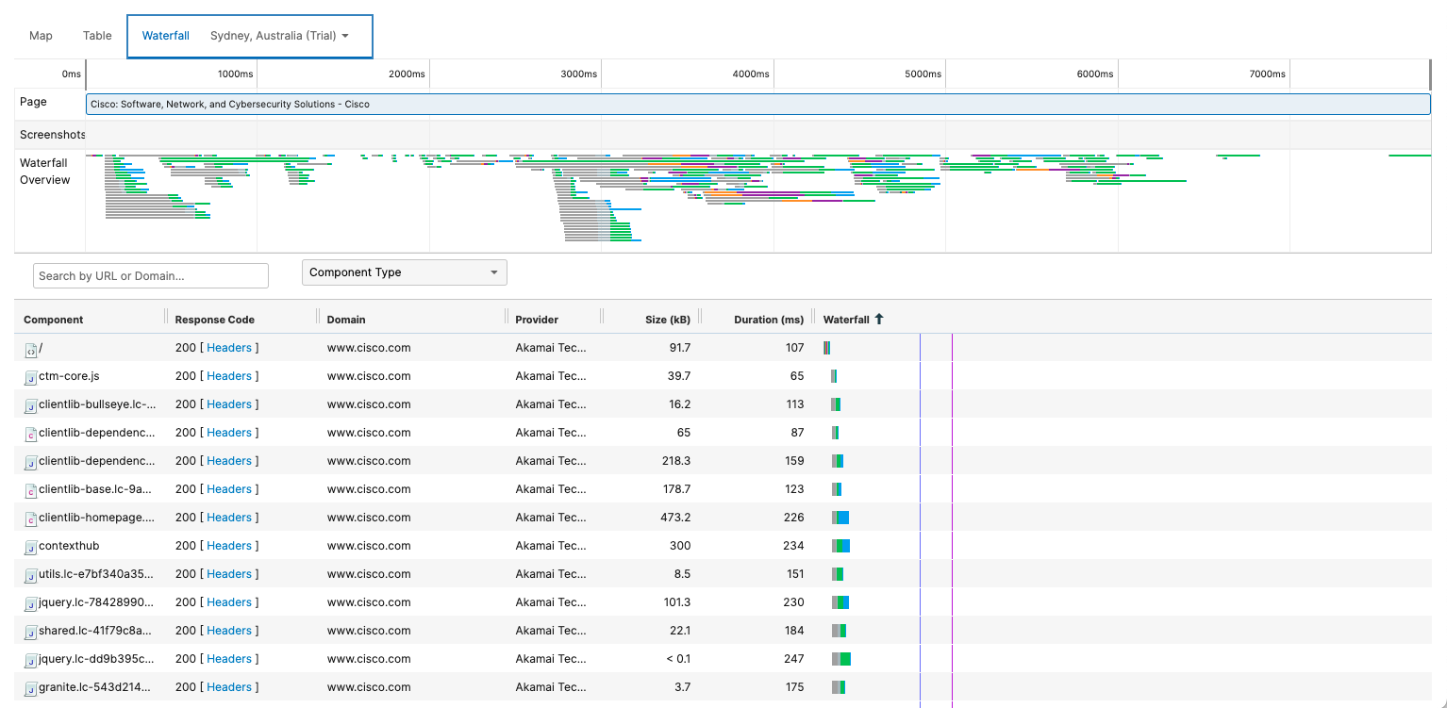Click the Cisco page timeline bar
1447x708 pixels.
[x=757, y=104]
